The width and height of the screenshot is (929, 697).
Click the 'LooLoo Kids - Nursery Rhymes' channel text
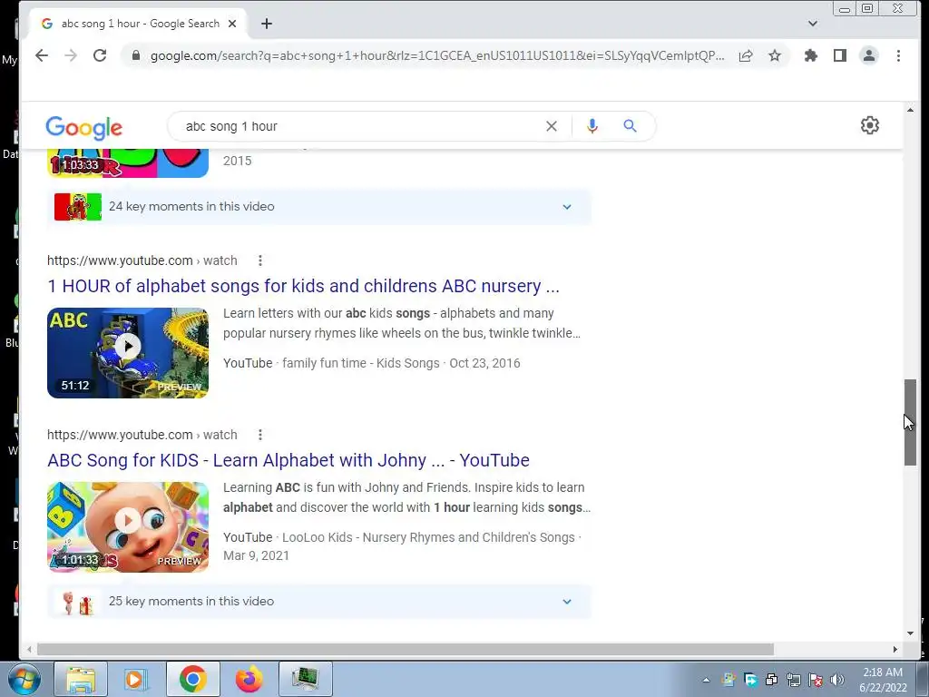(428, 537)
